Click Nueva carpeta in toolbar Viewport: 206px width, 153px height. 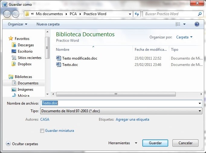[x=48, y=24]
